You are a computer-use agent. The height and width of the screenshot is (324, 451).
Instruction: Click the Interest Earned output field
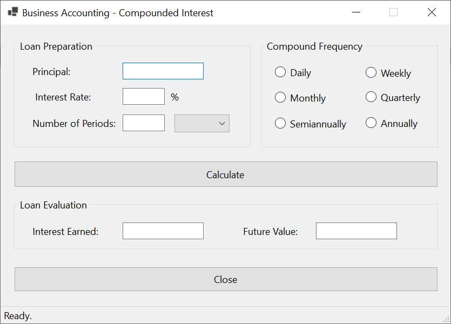[x=163, y=231]
